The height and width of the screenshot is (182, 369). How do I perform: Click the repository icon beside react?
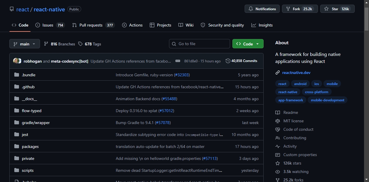tap(12, 9)
